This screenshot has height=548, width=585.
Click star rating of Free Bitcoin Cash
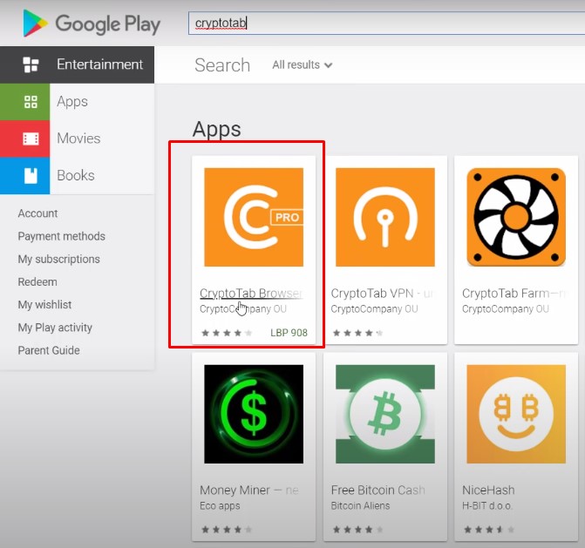click(358, 530)
